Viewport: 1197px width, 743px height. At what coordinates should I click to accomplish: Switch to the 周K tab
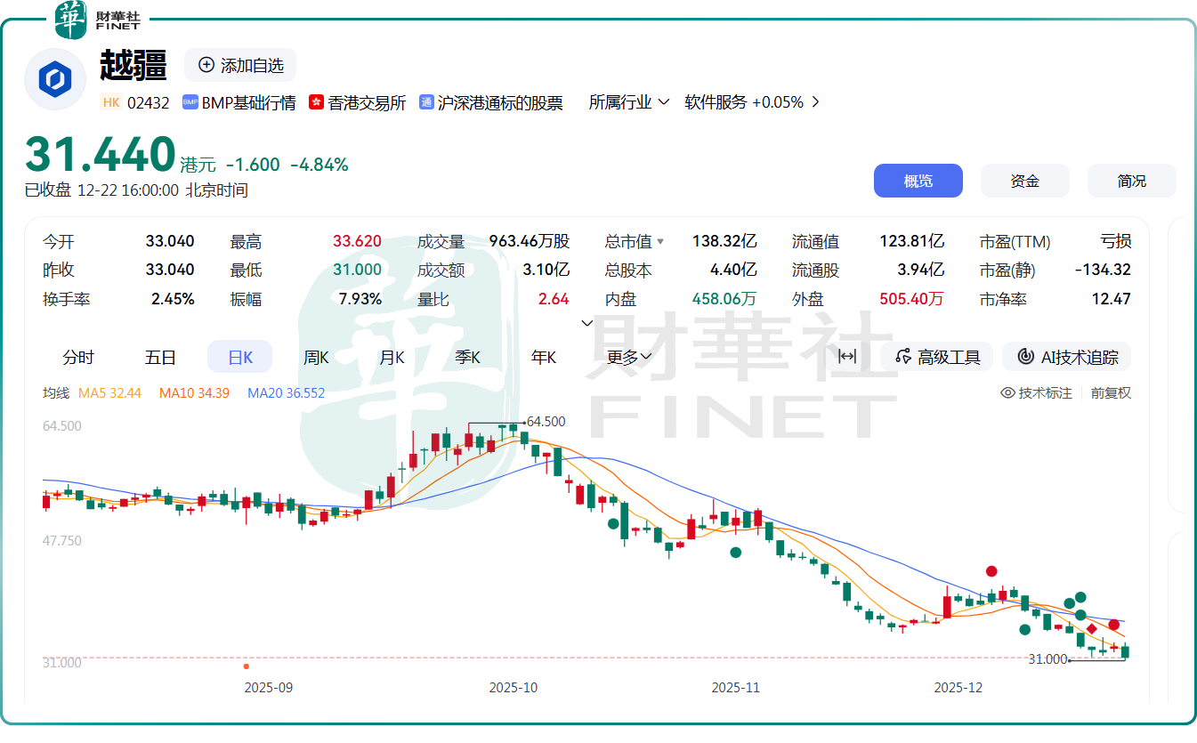click(x=316, y=357)
